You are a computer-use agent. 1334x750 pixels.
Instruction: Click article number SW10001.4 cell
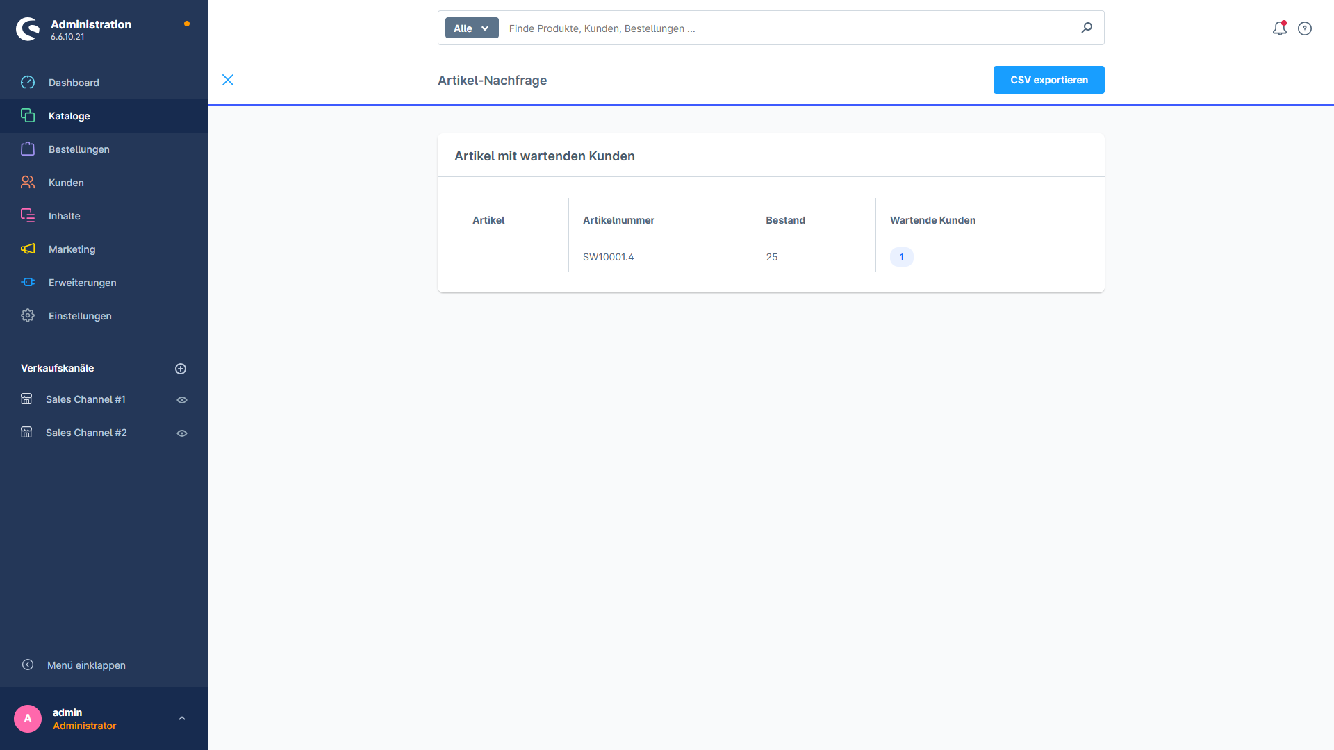pyautogui.click(x=660, y=257)
